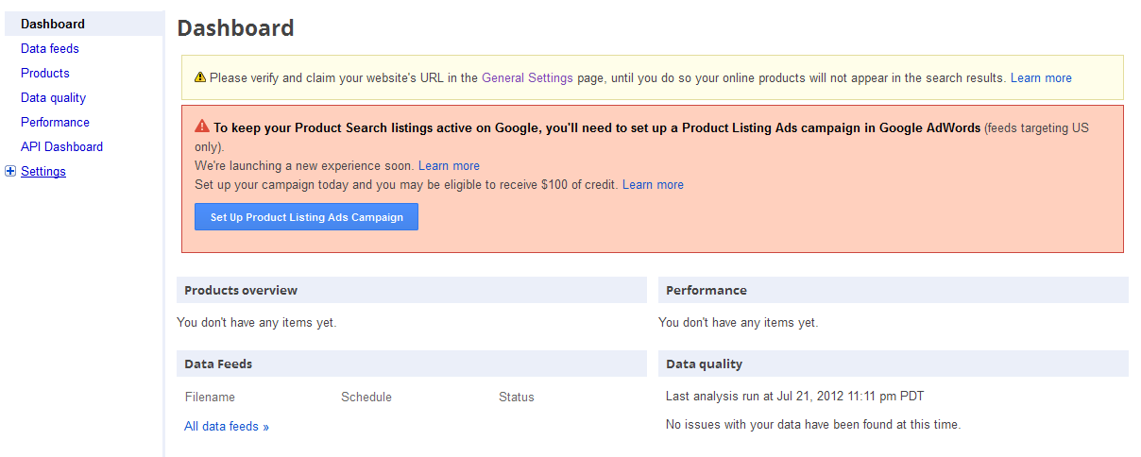Expand the Settings plus icon
The image size is (1141, 457).
tap(10, 171)
